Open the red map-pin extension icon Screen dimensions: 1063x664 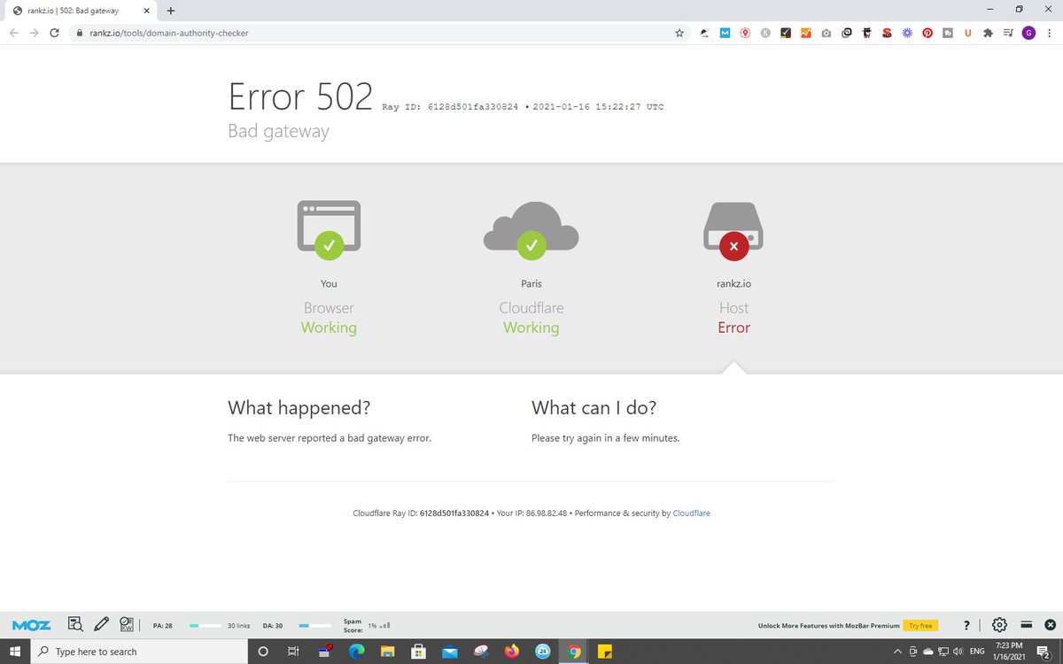746,33
